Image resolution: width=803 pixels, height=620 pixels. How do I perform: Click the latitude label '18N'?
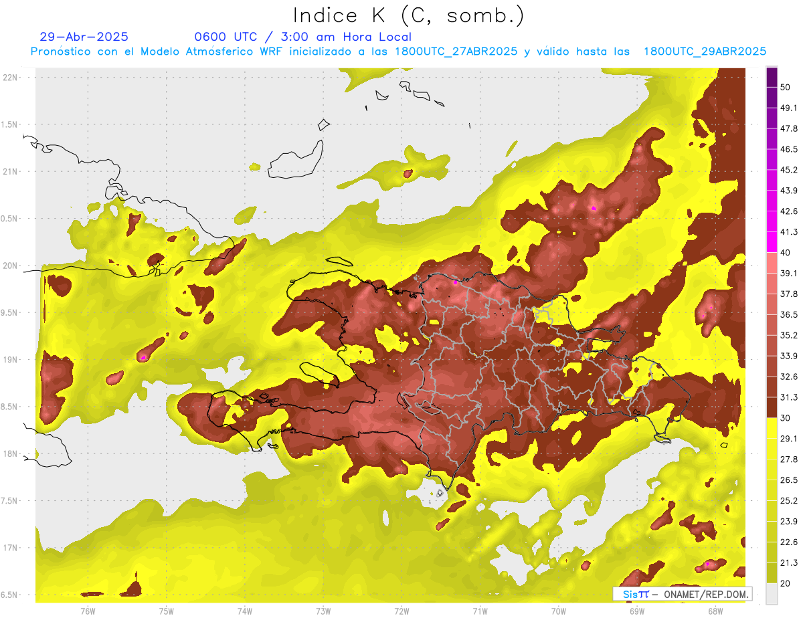tap(11, 453)
